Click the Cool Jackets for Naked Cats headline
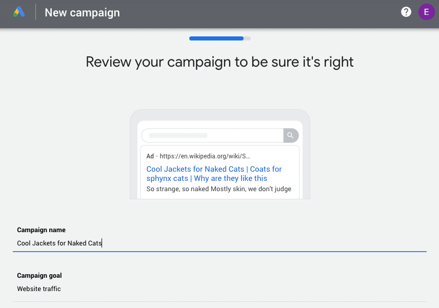The image size is (439, 308). 195,169
